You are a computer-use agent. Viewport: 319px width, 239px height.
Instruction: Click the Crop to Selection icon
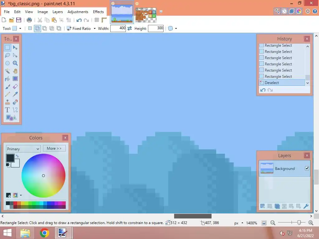point(61,20)
